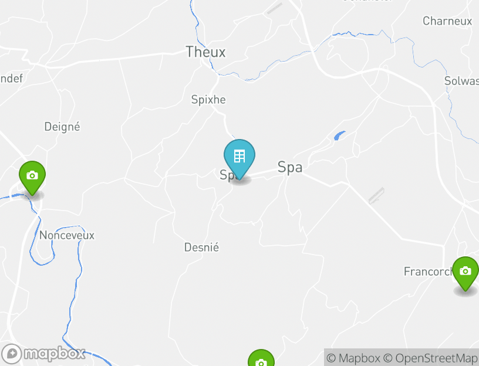479x366 pixels.
Task: Select green camera pin near Nonceveux
Action: [32, 178]
